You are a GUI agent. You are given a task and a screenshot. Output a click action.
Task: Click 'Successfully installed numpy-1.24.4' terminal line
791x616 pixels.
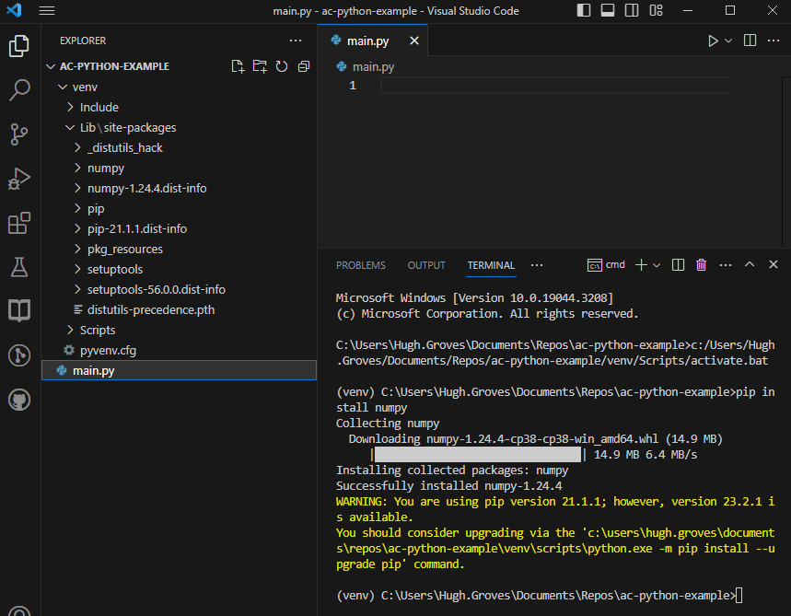pyautogui.click(x=449, y=485)
